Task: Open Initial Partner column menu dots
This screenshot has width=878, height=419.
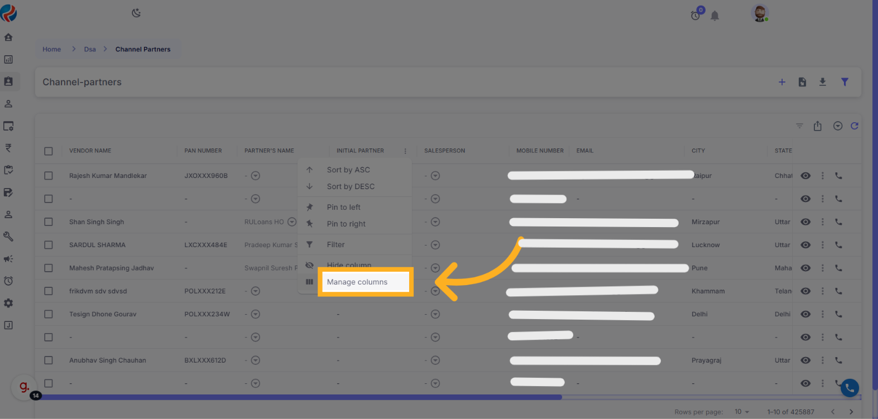Action: [405, 151]
